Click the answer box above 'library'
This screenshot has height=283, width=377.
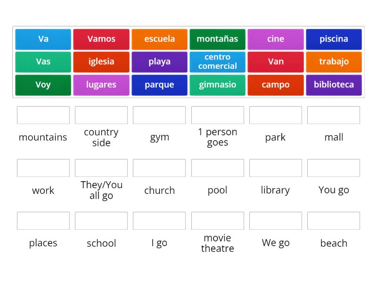pos(276,168)
